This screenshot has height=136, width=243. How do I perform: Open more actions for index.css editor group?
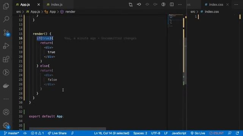[x=236, y=5]
